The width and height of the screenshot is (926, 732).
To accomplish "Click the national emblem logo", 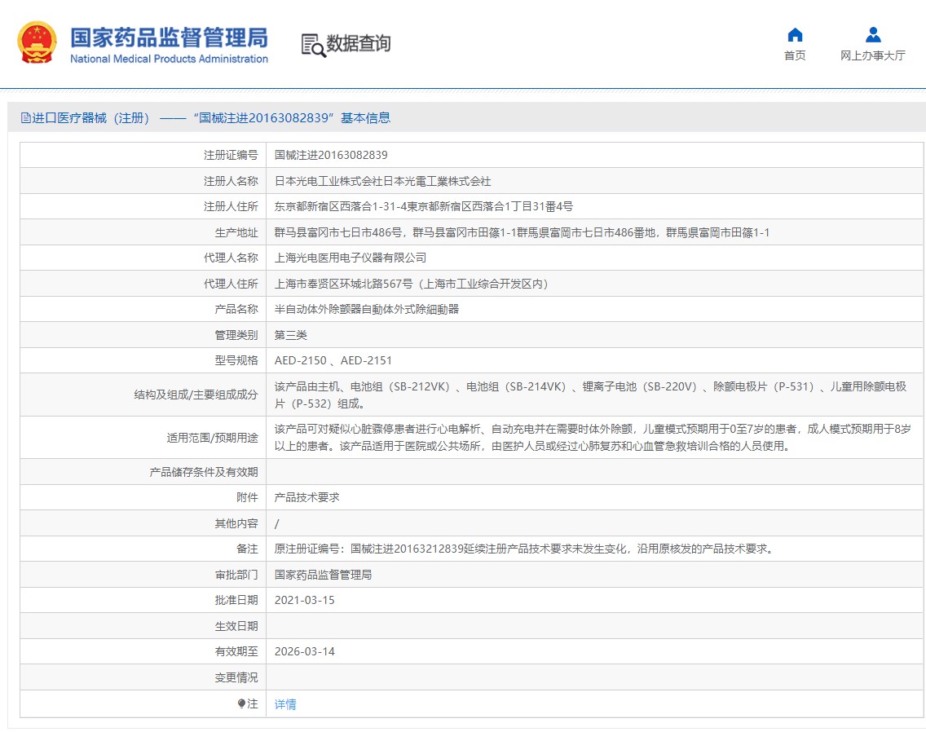I will (x=37, y=42).
